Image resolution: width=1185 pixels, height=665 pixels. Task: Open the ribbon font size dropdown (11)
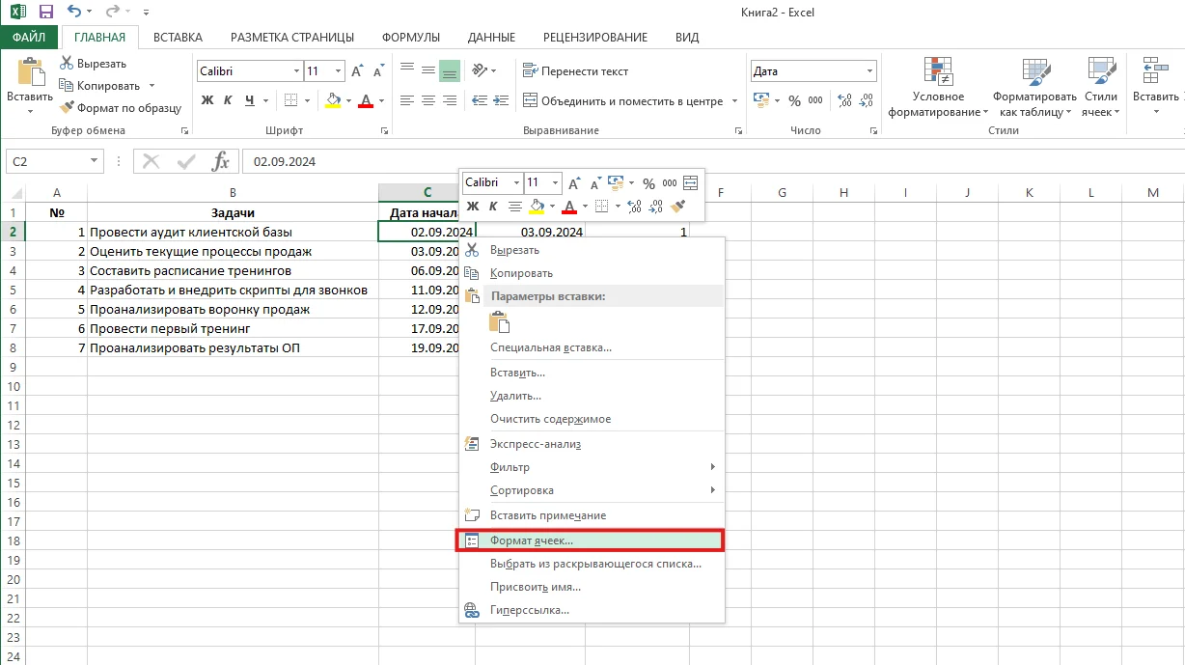pos(338,71)
